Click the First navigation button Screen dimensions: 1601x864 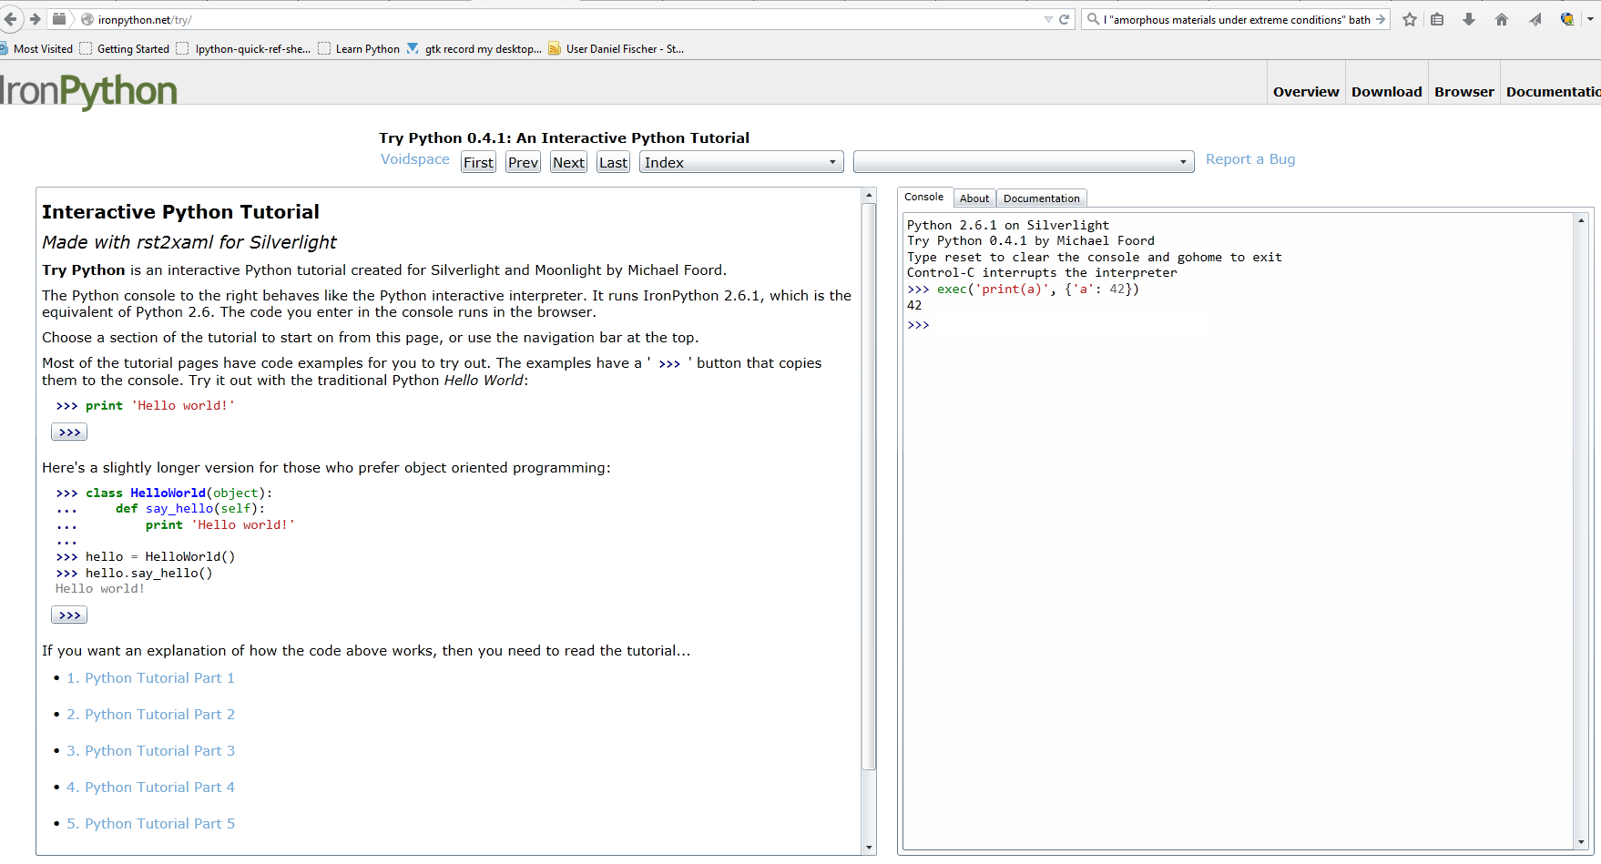[478, 162]
